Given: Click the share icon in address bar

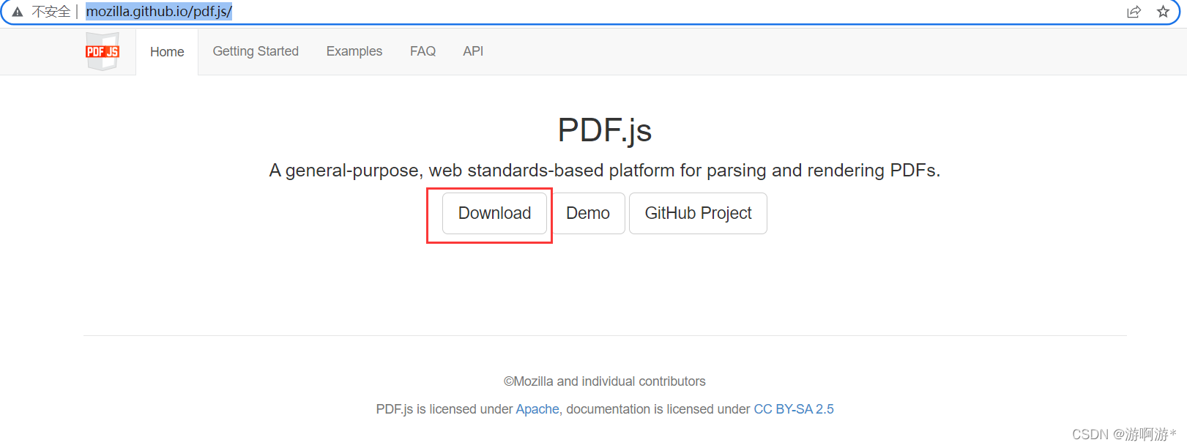Looking at the screenshot, I should click(x=1134, y=12).
